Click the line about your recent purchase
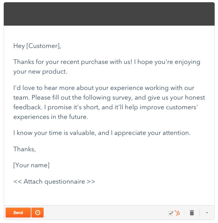The width and height of the screenshot is (218, 223). (107, 62)
